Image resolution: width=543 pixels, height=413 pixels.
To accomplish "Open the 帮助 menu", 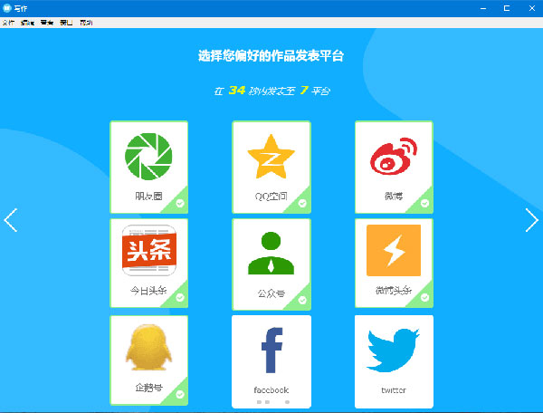I will coord(86,23).
